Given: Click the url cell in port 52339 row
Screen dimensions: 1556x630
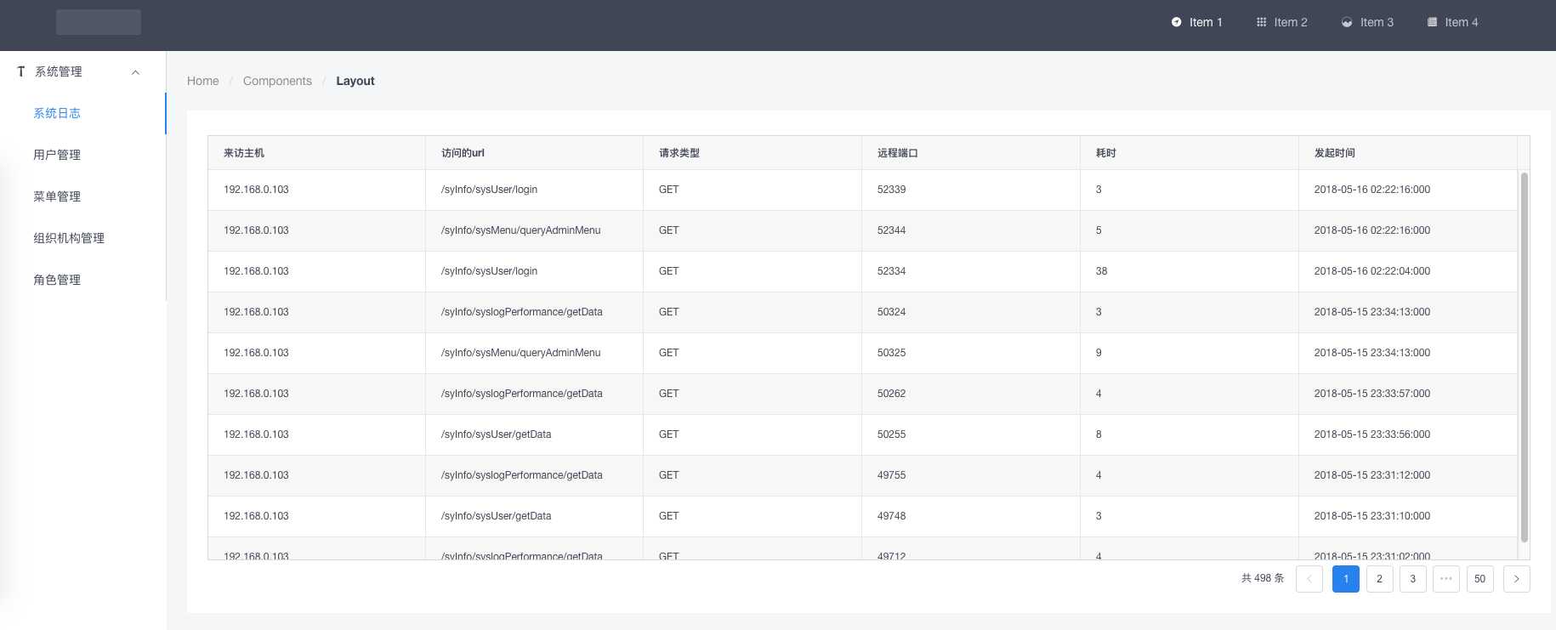Looking at the screenshot, I should click(534, 190).
